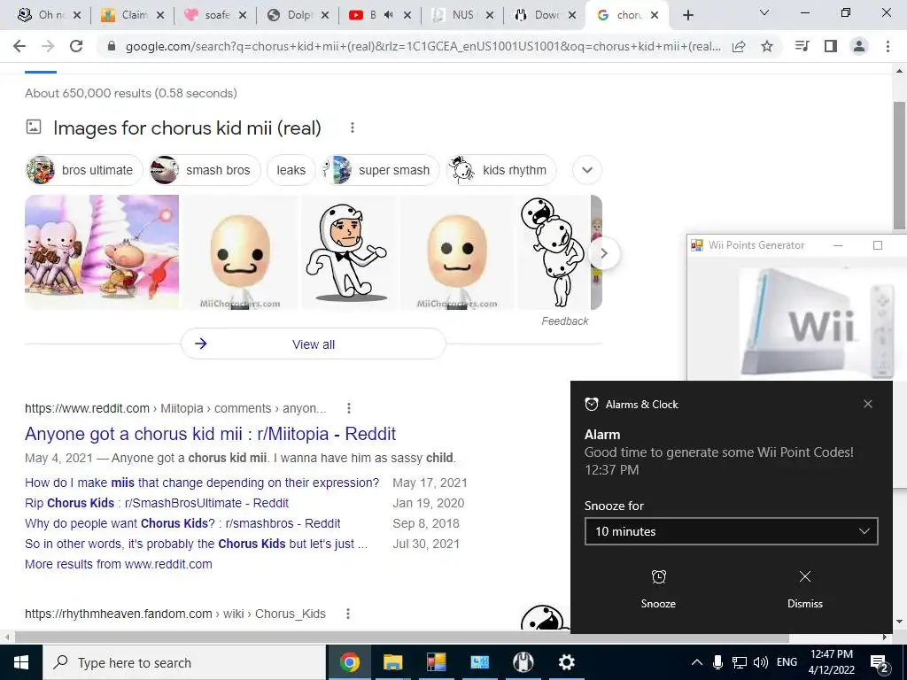Screen dimensions: 907x680
Task: Mute the audio icon on YouTube tab
Action: coord(389,15)
